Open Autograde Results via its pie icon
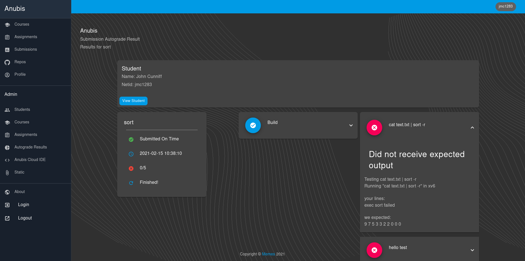Screen dimensions: 525x261 click(x=7, y=147)
